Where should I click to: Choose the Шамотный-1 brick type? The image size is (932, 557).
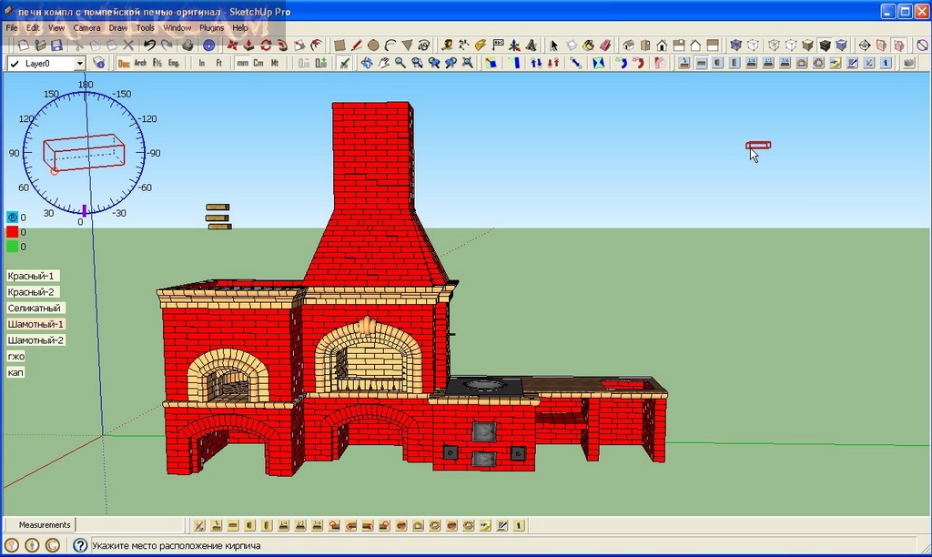tap(35, 324)
